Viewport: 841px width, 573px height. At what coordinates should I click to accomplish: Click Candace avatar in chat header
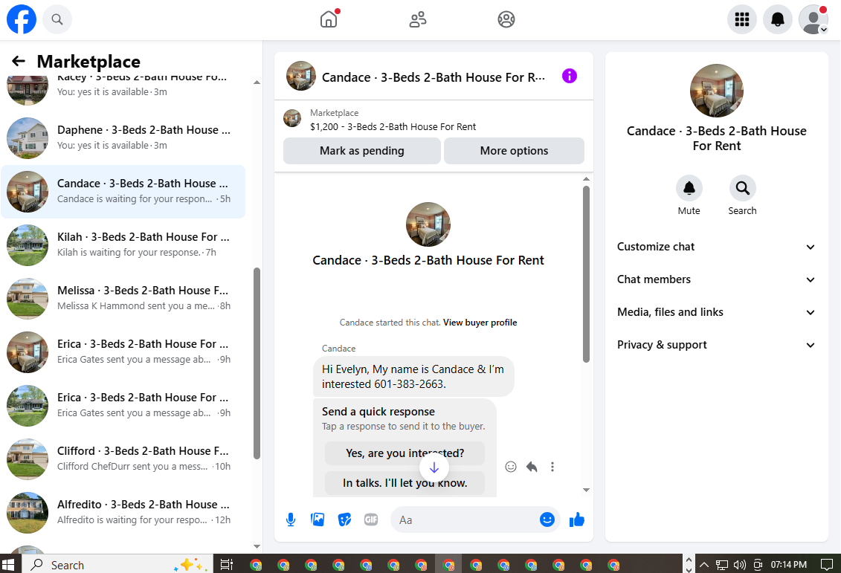coord(301,76)
